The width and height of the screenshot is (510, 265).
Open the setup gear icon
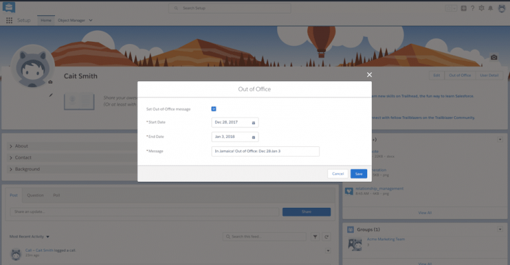(x=481, y=8)
